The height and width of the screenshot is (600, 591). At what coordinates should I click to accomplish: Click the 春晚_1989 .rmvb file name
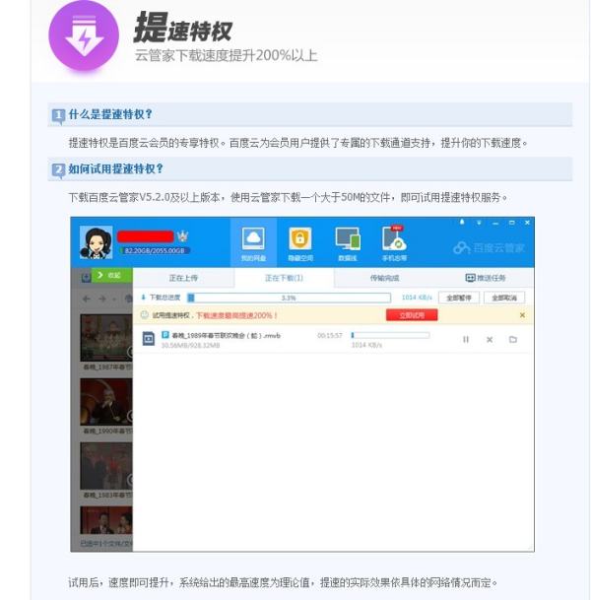point(226,336)
